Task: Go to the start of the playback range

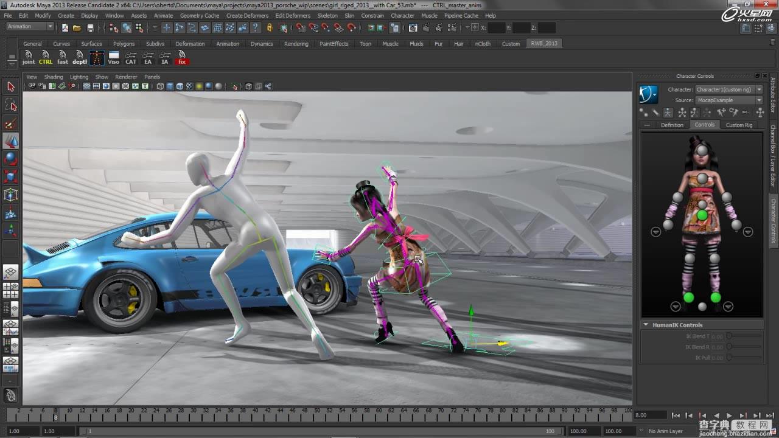Action: 676,415
